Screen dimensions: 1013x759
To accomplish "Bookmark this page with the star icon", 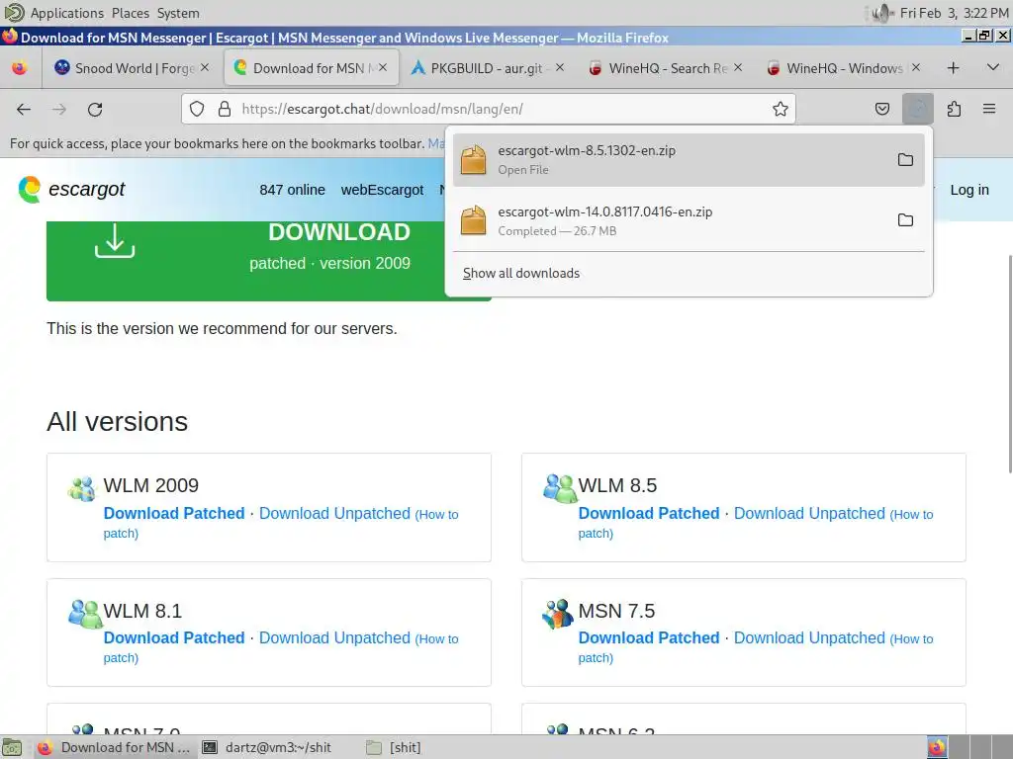I will [x=780, y=109].
